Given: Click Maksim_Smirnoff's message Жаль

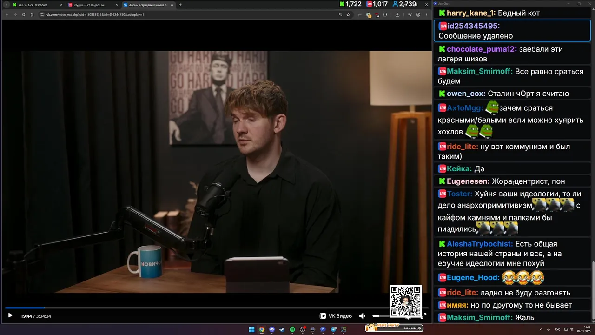Looking at the screenshot, I should [x=512, y=318].
